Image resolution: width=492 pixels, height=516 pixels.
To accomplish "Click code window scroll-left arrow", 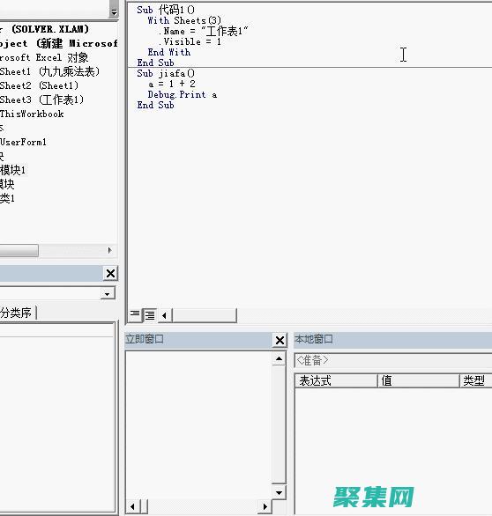I will (x=165, y=315).
